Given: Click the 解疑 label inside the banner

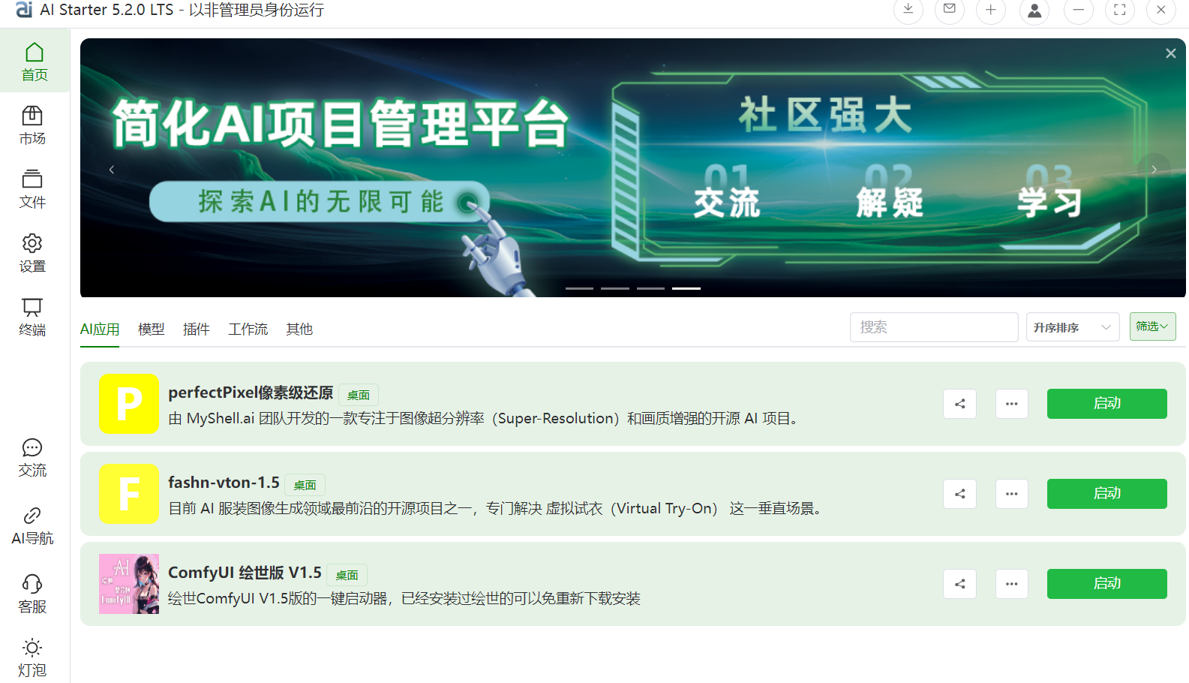Looking at the screenshot, I should click(x=890, y=203).
